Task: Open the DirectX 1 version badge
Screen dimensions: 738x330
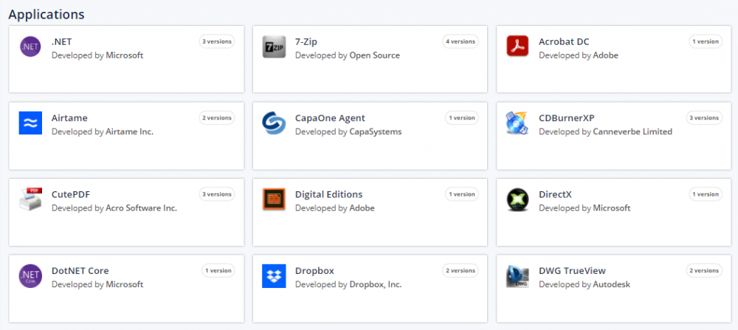Action: (x=706, y=194)
